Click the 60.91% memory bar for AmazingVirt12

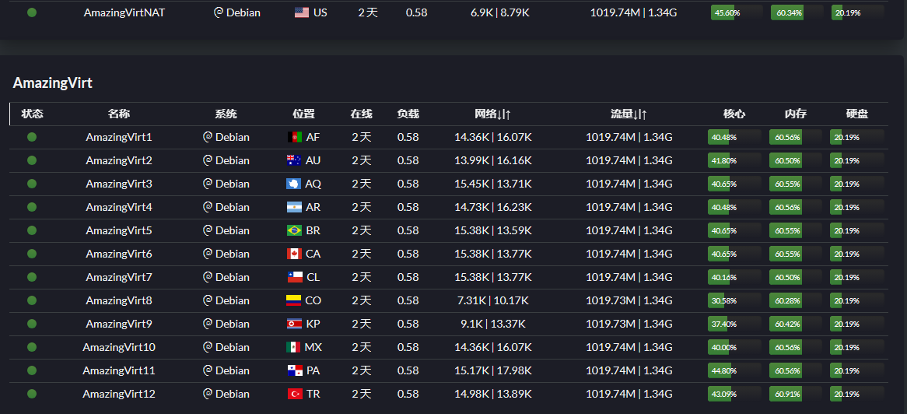[795, 394]
